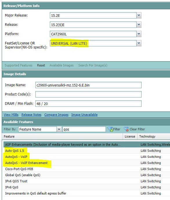This screenshot has height=200, width=170.
Task: Click the Image Name text field
Action: click(x=88, y=85)
